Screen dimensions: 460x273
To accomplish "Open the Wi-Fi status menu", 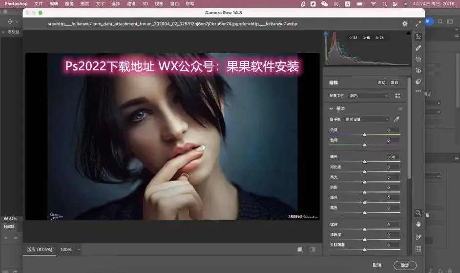I will (x=374, y=4).
